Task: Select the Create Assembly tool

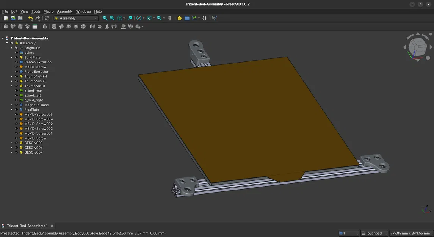Action: point(5,26)
